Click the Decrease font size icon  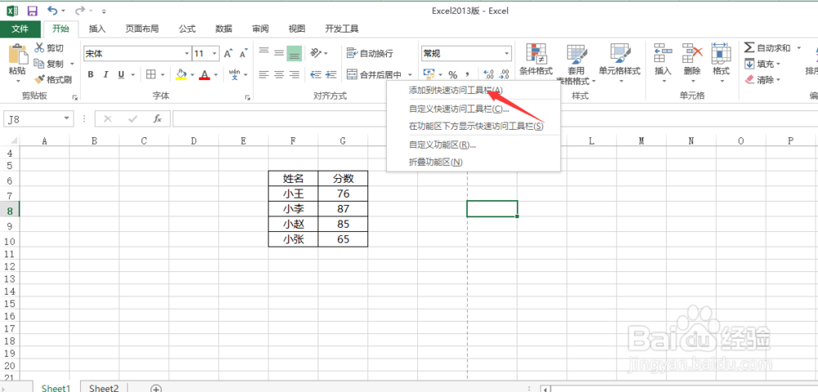pyautogui.click(x=244, y=53)
